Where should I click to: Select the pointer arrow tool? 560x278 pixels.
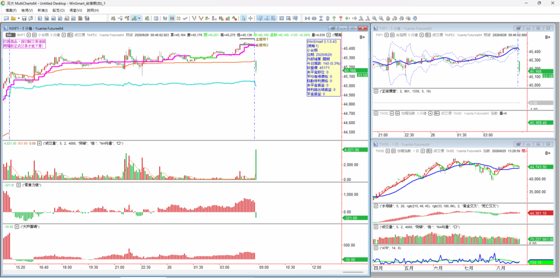pos(243,18)
